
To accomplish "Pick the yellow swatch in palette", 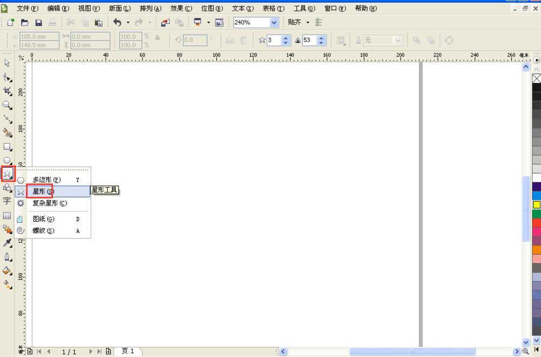I will tap(536, 205).
